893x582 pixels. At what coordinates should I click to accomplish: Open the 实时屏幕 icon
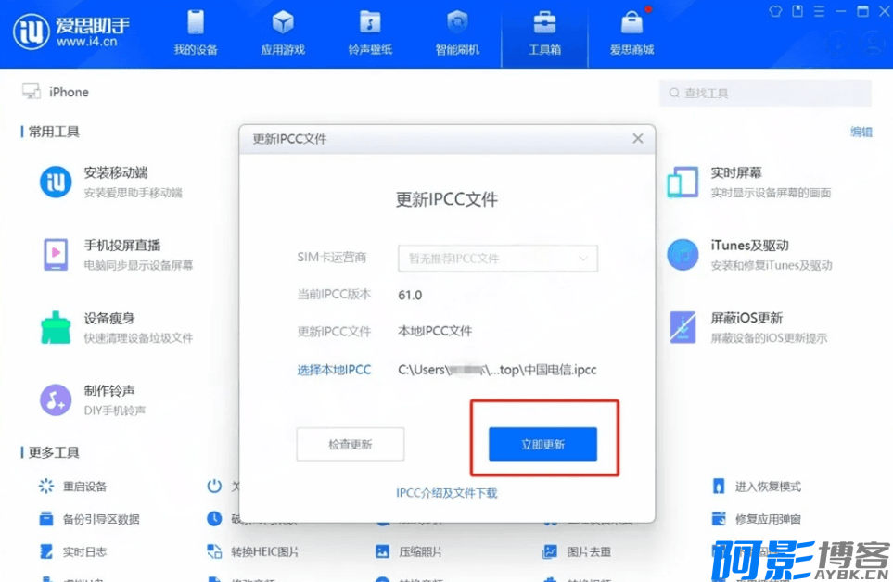(x=683, y=182)
